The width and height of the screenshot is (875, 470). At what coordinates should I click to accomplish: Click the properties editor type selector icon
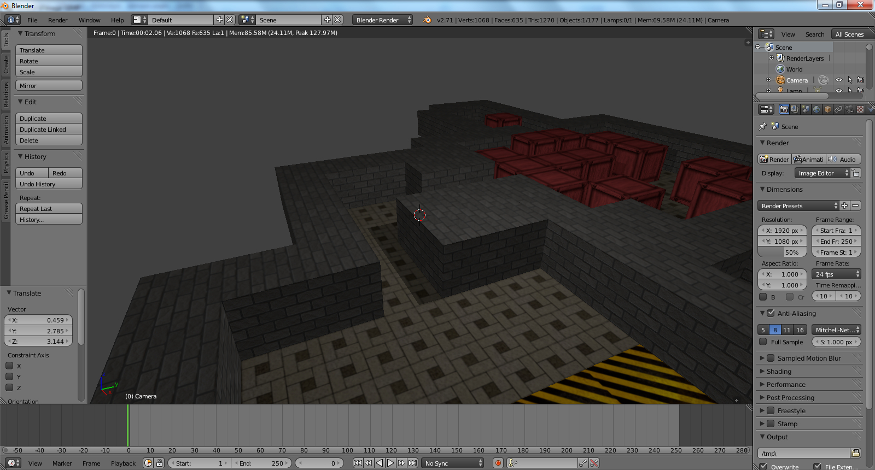767,109
